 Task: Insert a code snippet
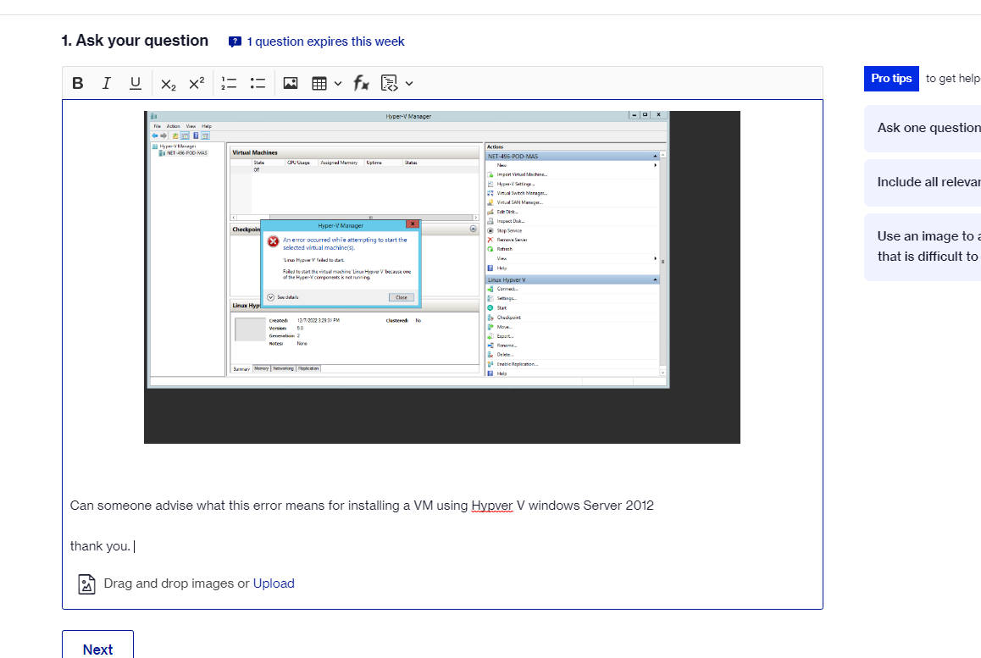pyautogui.click(x=389, y=83)
